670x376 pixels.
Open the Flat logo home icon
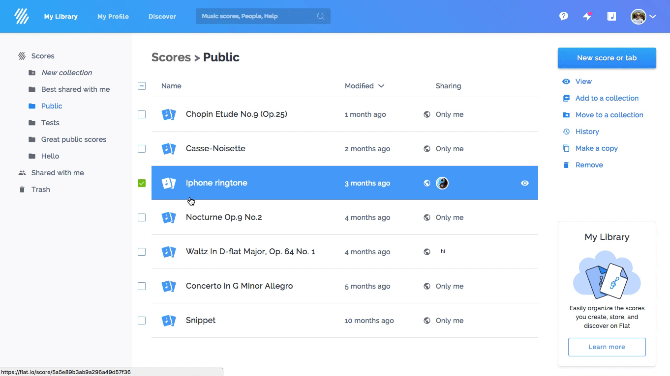(22, 16)
